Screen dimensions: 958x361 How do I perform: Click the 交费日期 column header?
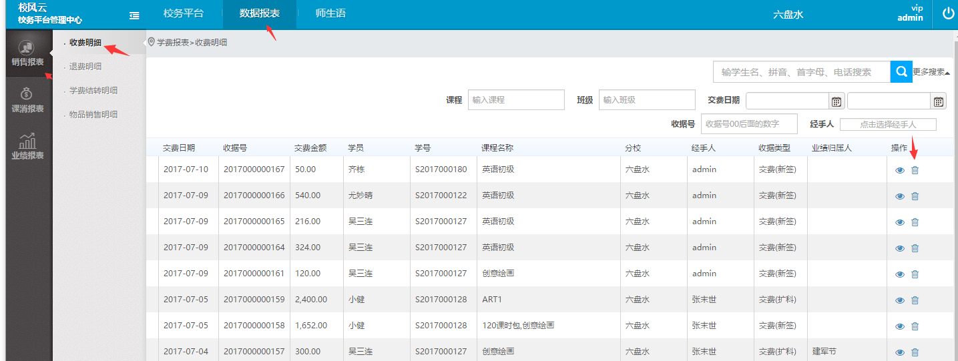(x=179, y=148)
